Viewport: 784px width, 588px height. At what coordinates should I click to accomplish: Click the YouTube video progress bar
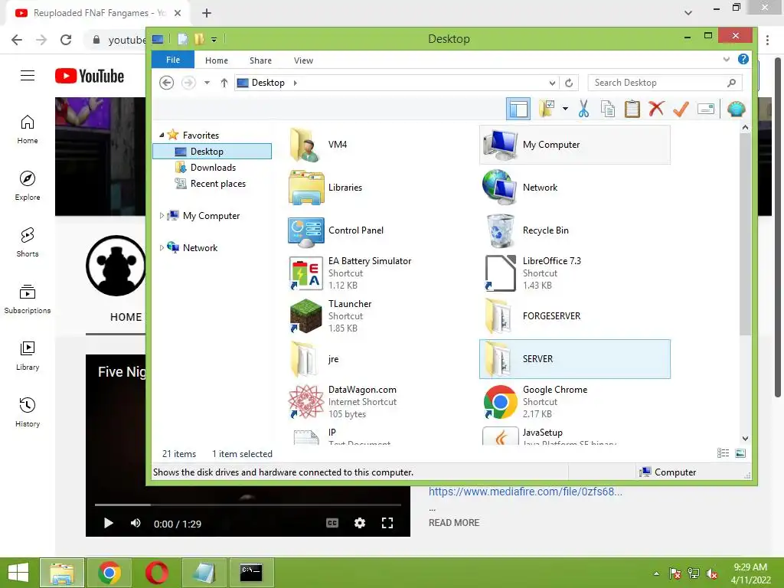pos(248,505)
